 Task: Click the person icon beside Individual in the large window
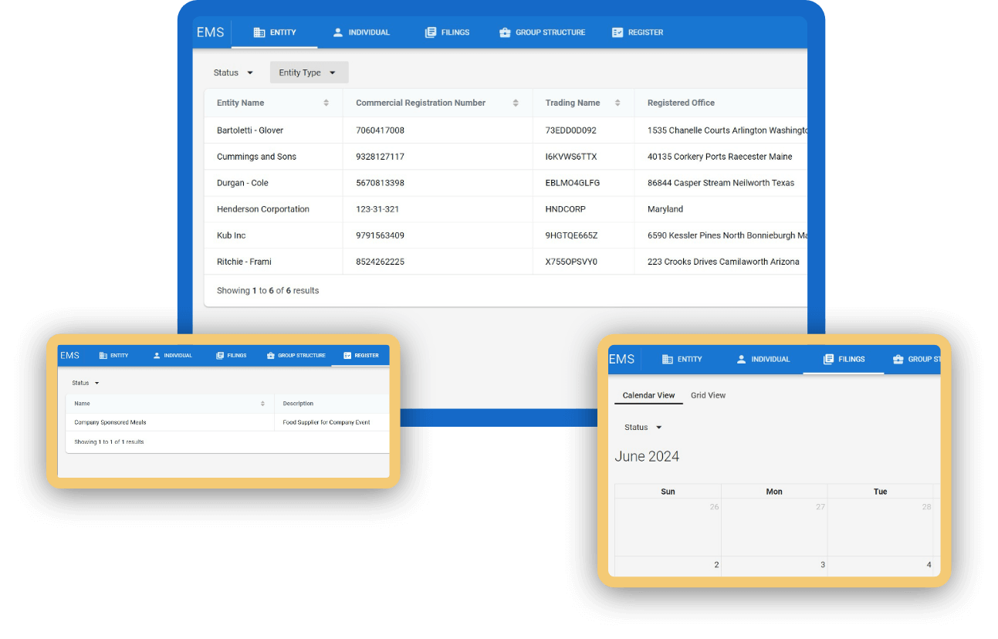[337, 32]
